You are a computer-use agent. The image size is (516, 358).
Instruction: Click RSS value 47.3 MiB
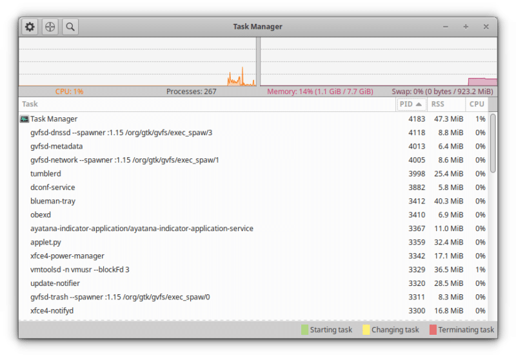coord(448,119)
